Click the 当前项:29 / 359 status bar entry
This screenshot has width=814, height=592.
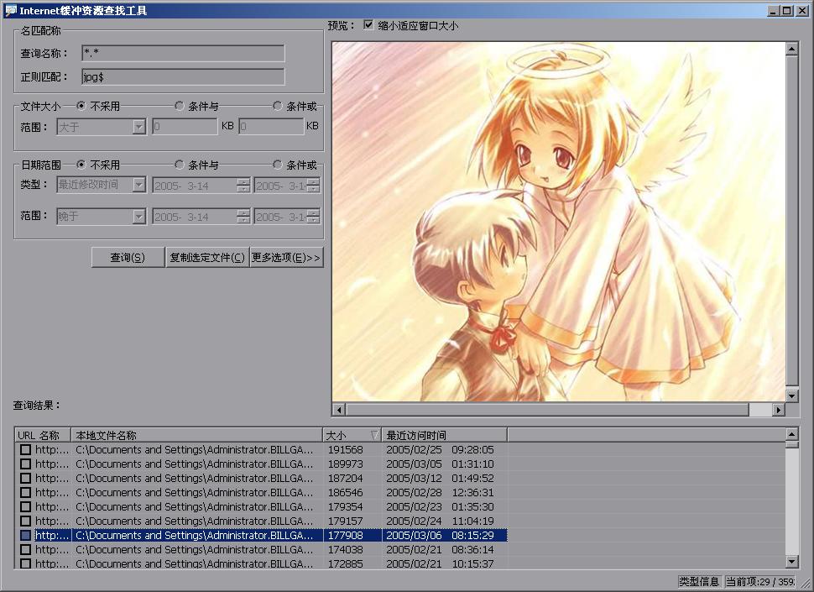click(760, 582)
